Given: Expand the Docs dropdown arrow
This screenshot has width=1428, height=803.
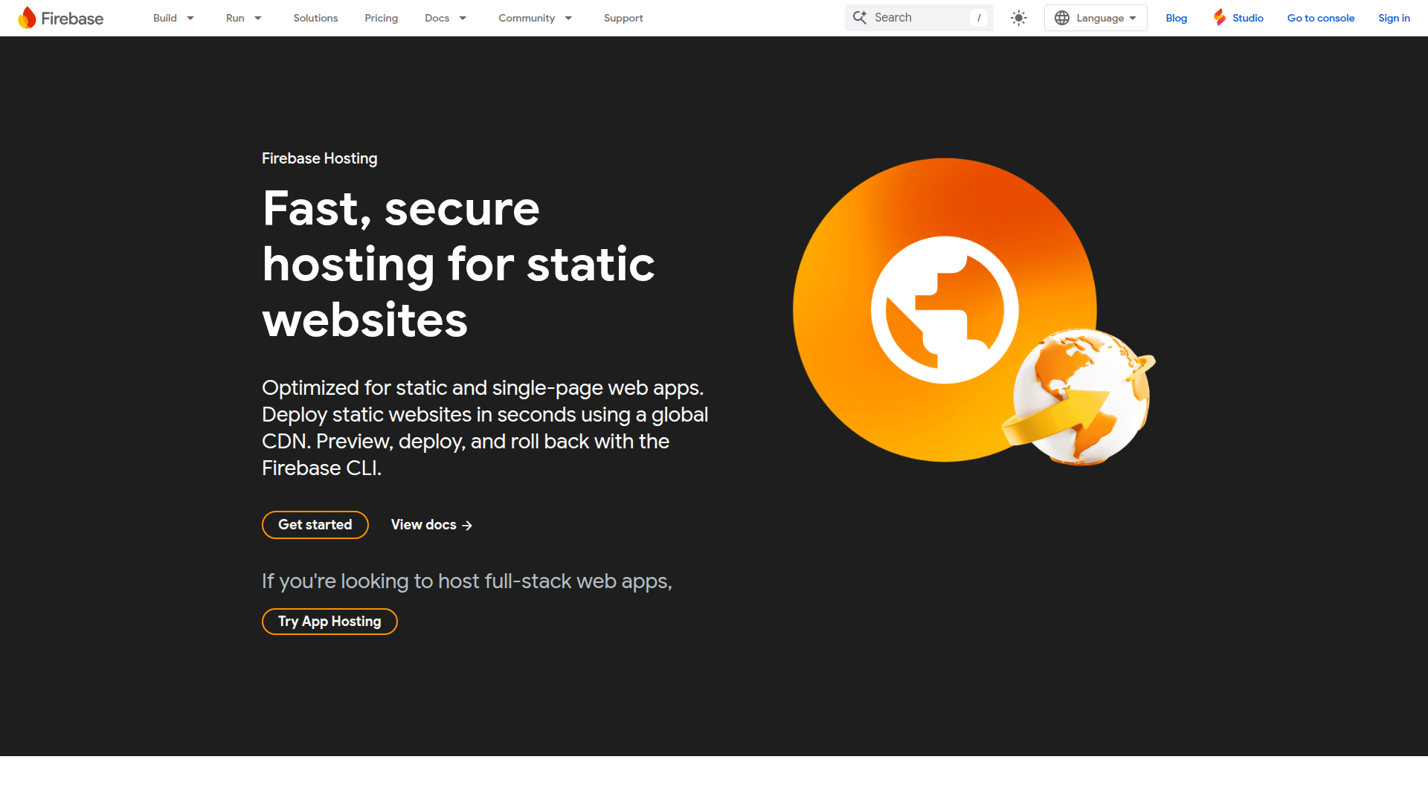Looking at the screenshot, I should pos(463,18).
